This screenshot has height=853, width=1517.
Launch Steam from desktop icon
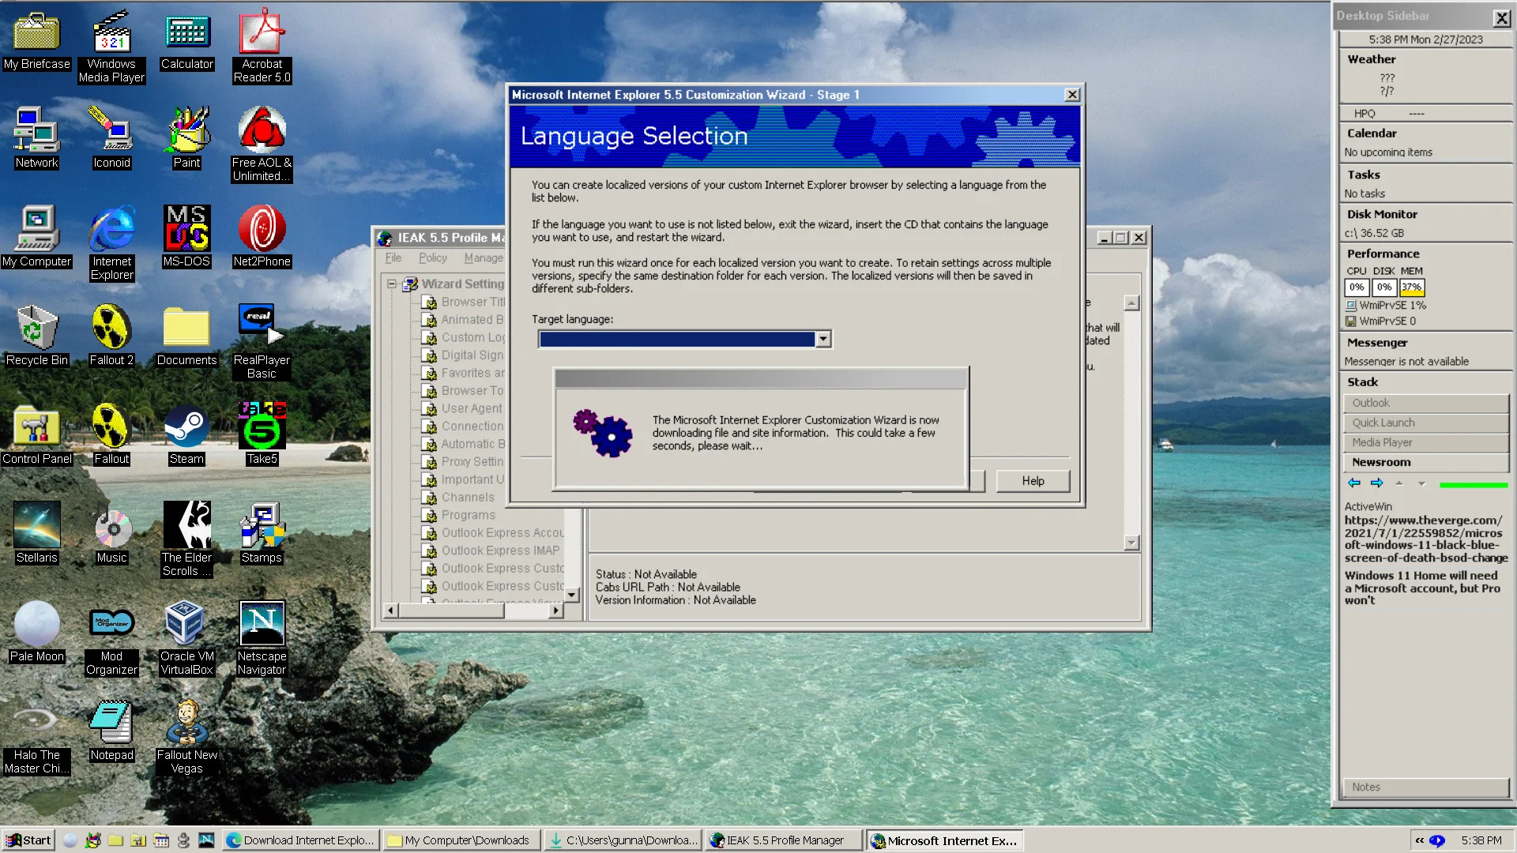coord(186,432)
